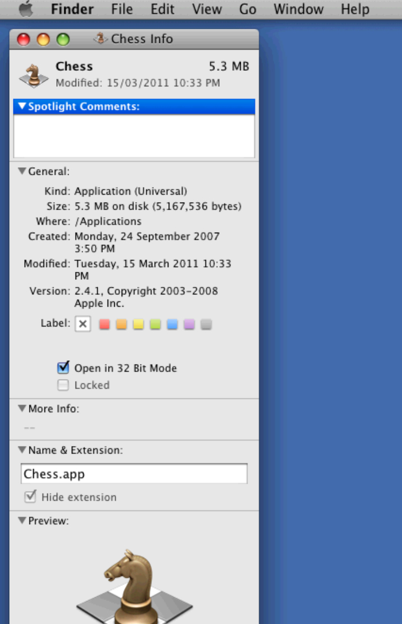Click the version text 2.4.1, Copyright 2003-2008

(x=146, y=291)
